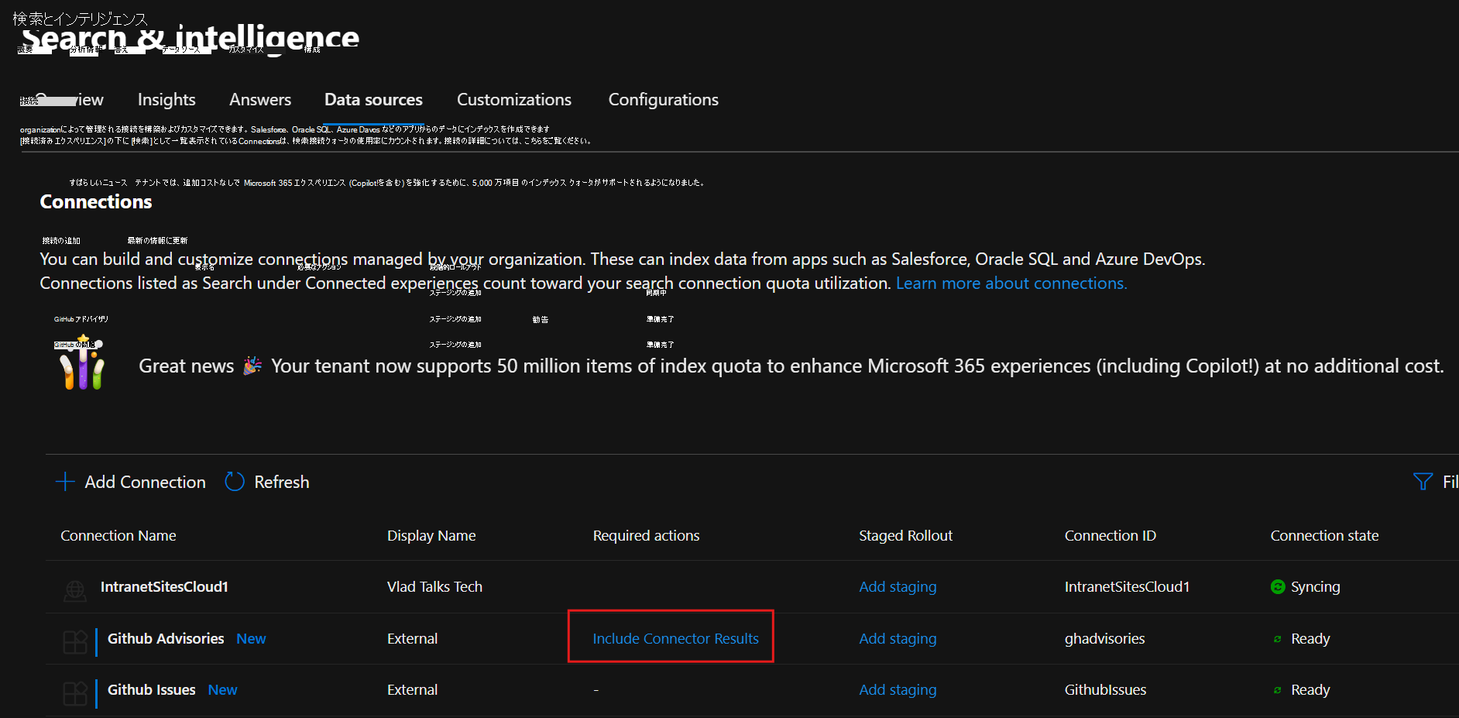Click the IntranetSitesCloud1 connection ID cell

point(1127,587)
